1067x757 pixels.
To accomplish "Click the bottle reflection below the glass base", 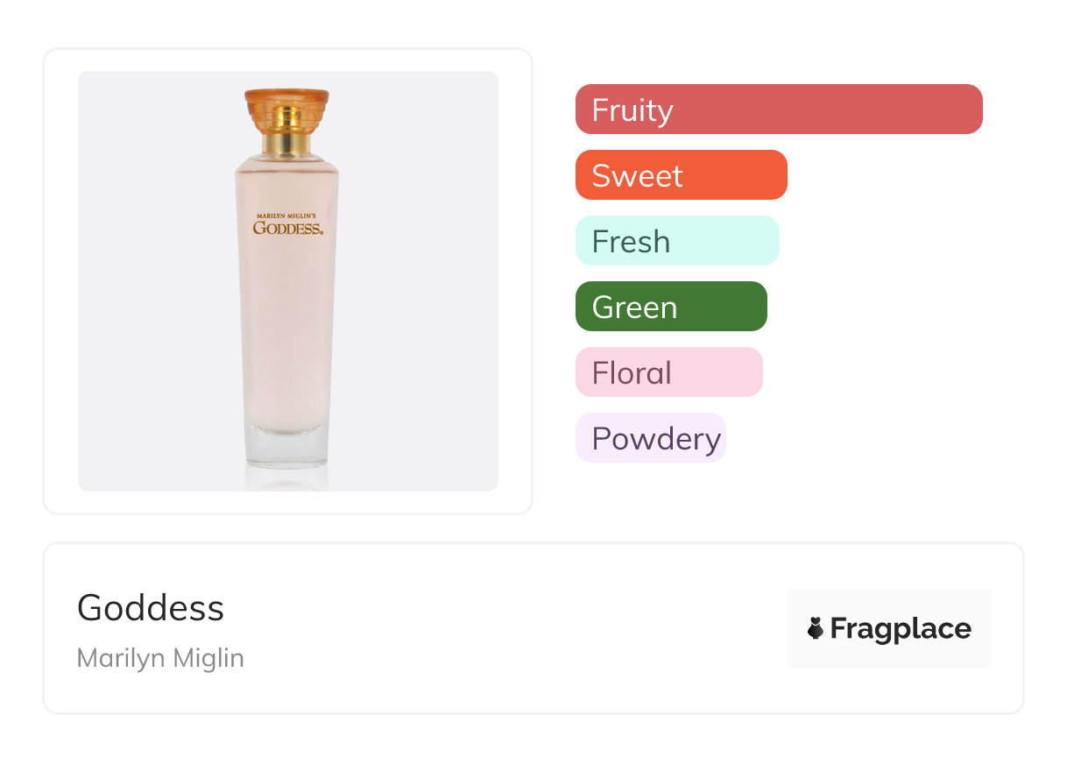I will pyautogui.click(x=286, y=478).
